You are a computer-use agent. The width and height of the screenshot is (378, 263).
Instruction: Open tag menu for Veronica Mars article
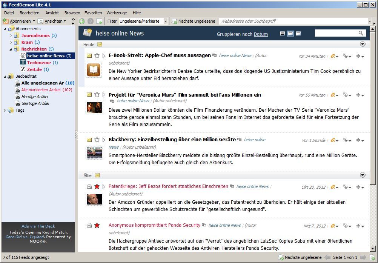(347, 95)
